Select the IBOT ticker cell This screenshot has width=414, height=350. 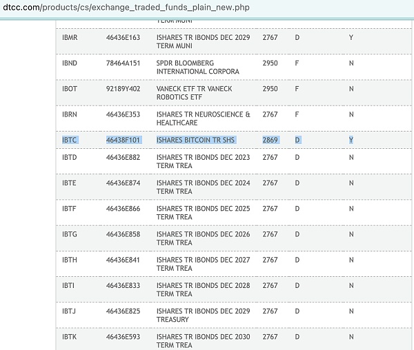(70, 89)
